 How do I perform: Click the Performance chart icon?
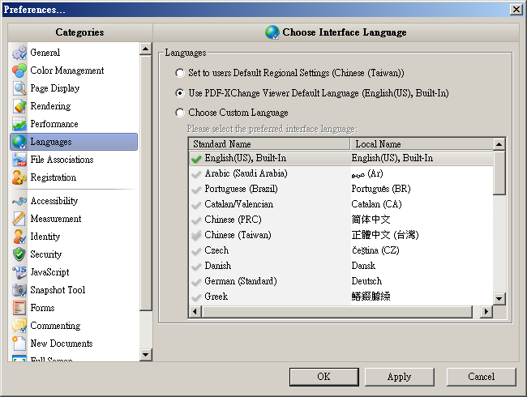19,124
